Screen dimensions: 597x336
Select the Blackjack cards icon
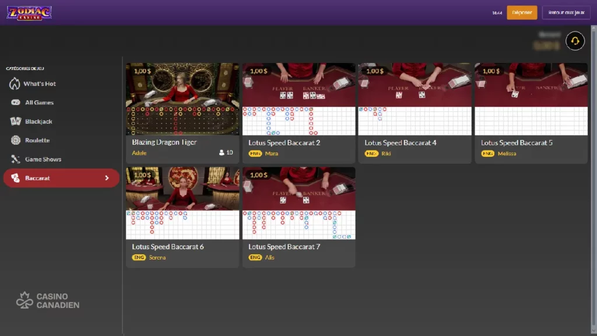tap(15, 121)
